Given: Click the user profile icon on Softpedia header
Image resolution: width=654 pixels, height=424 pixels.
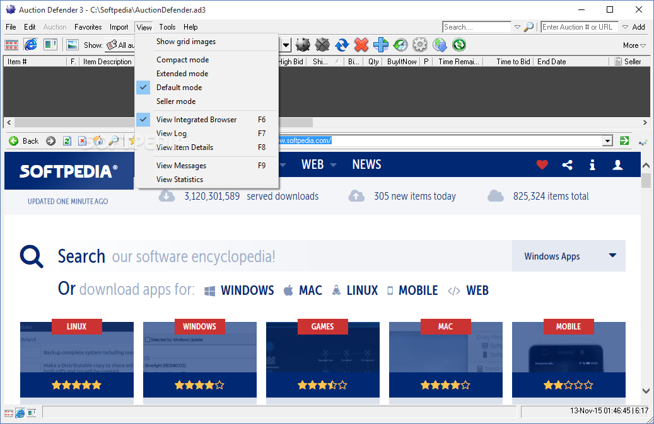Looking at the screenshot, I should click(617, 165).
